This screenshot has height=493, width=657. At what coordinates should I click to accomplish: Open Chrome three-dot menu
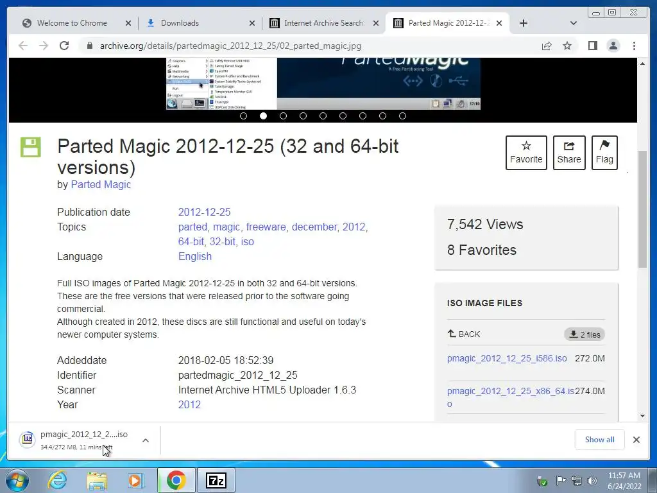pos(634,46)
